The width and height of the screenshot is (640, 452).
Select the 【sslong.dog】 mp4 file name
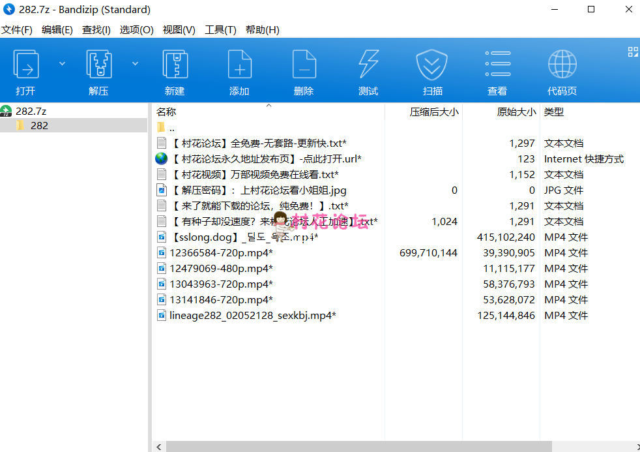[244, 237]
